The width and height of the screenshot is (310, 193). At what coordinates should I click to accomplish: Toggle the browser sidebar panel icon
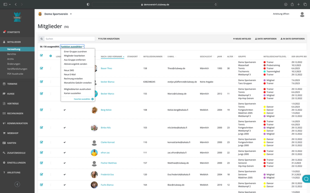[5, 4]
